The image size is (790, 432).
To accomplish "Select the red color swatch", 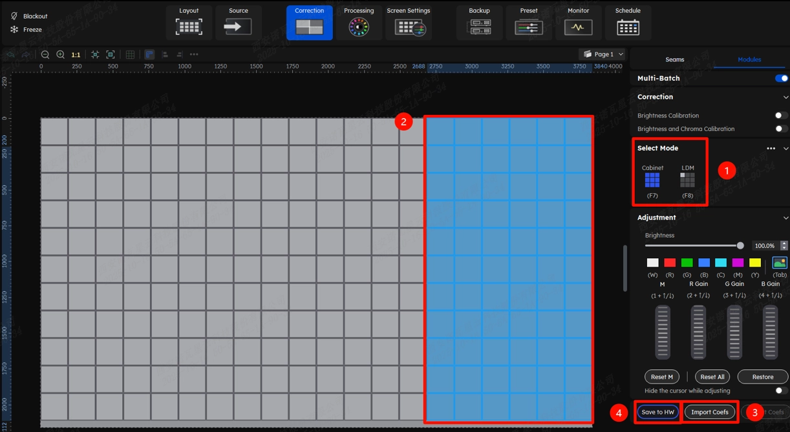I will click(x=670, y=263).
